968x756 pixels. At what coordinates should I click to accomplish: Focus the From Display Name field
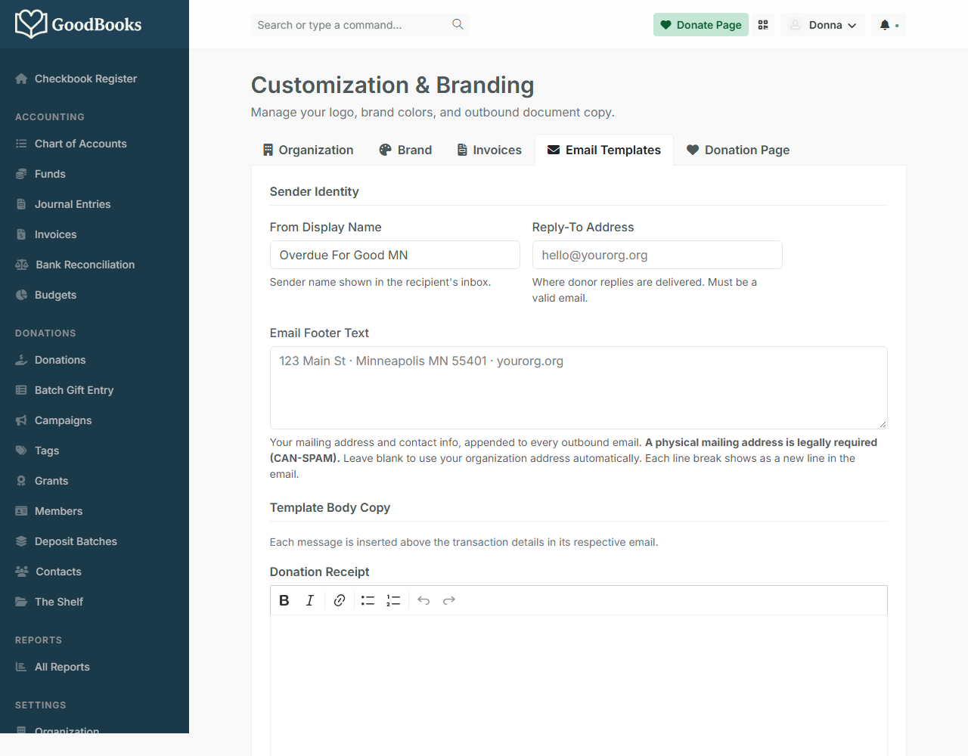point(395,255)
